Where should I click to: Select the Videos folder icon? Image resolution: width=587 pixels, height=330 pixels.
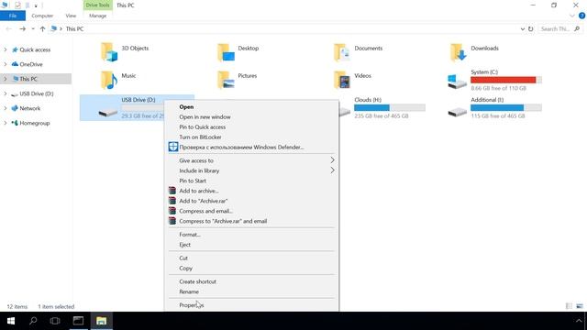click(342, 80)
